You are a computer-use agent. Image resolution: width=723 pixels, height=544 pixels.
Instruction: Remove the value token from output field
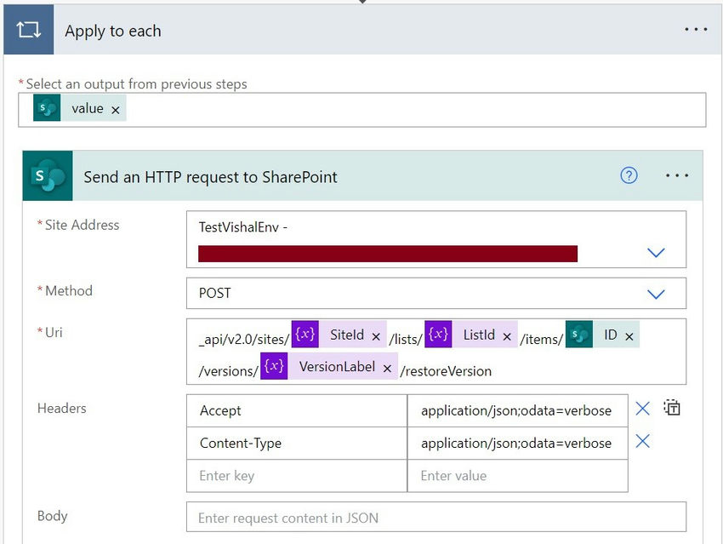116,110
